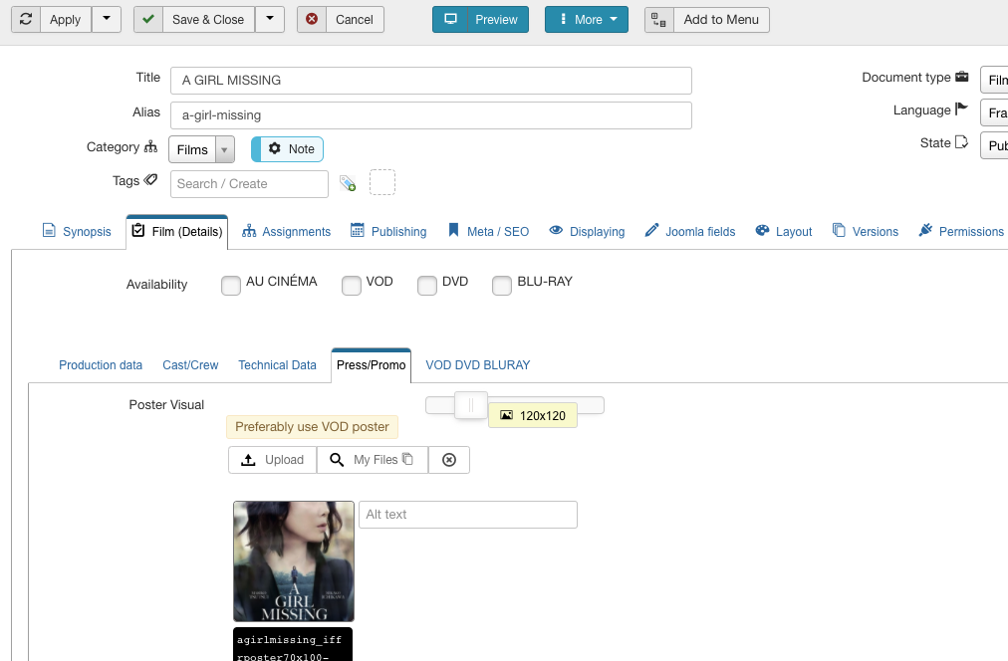Click the Meta / SEO bookmark icon
1008x661 pixels.
[x=453, y=230]
